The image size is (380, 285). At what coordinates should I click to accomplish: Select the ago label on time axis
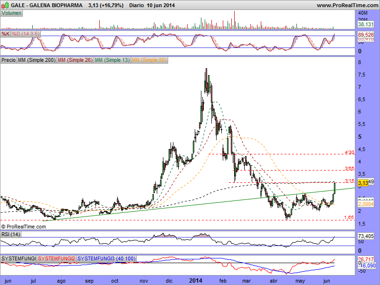[x=61, y=281]
